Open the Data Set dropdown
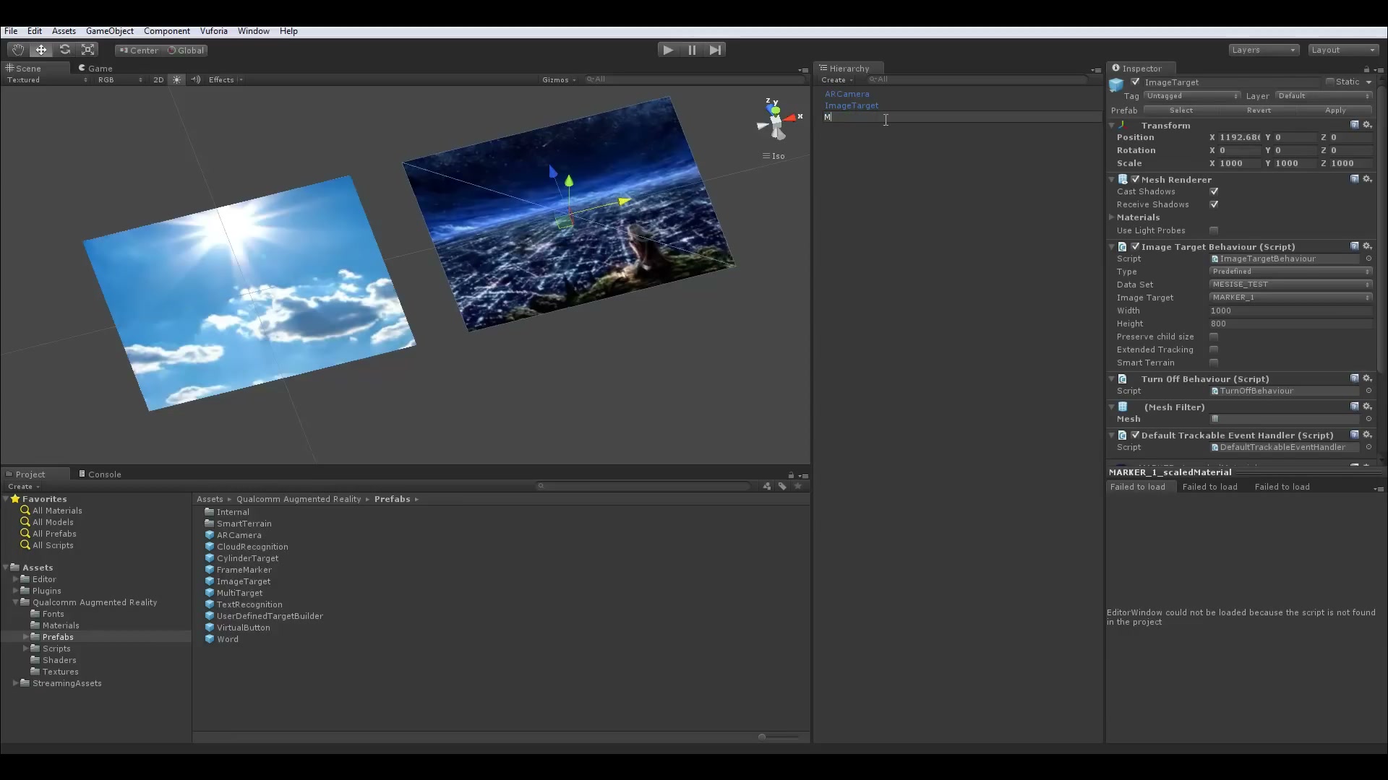Viewport: 1388px width, 780px height. point(1290,285)
